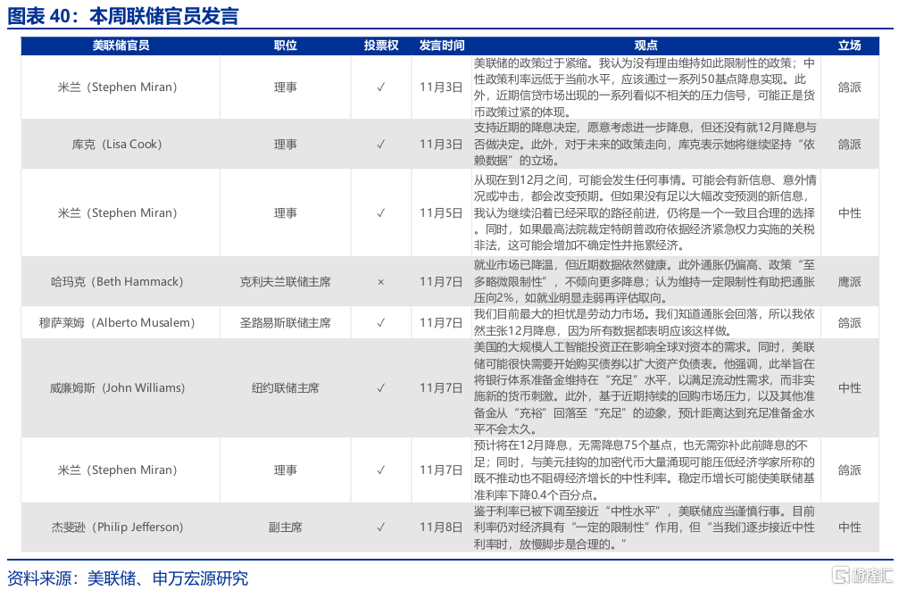Click the check mark in John Williams' row

pyautogui.click(x=381, y=388)
